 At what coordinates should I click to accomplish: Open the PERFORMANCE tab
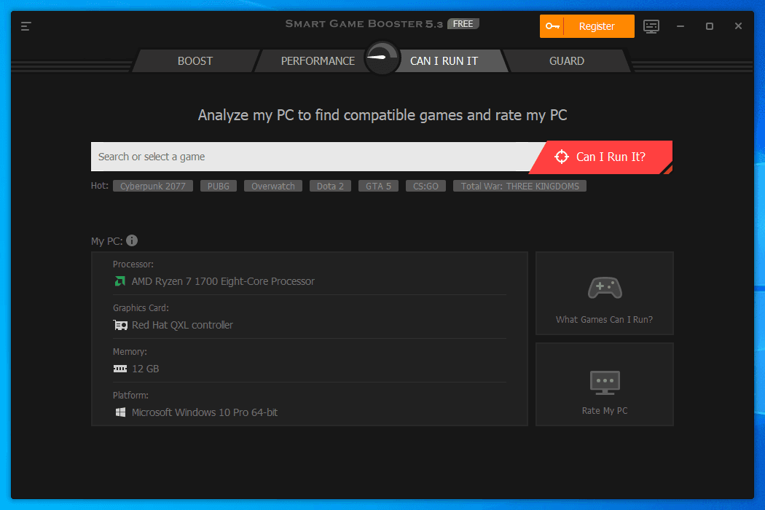318,61
